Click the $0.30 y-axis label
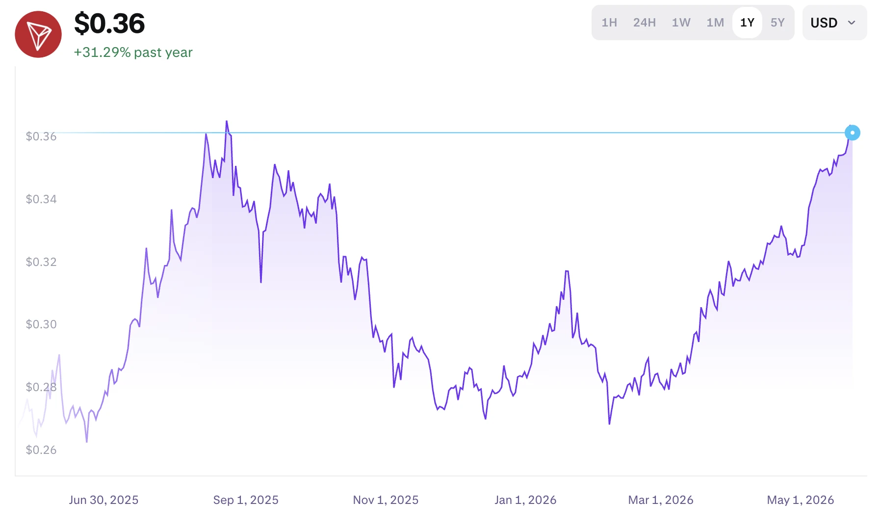 tap(41, 324)
